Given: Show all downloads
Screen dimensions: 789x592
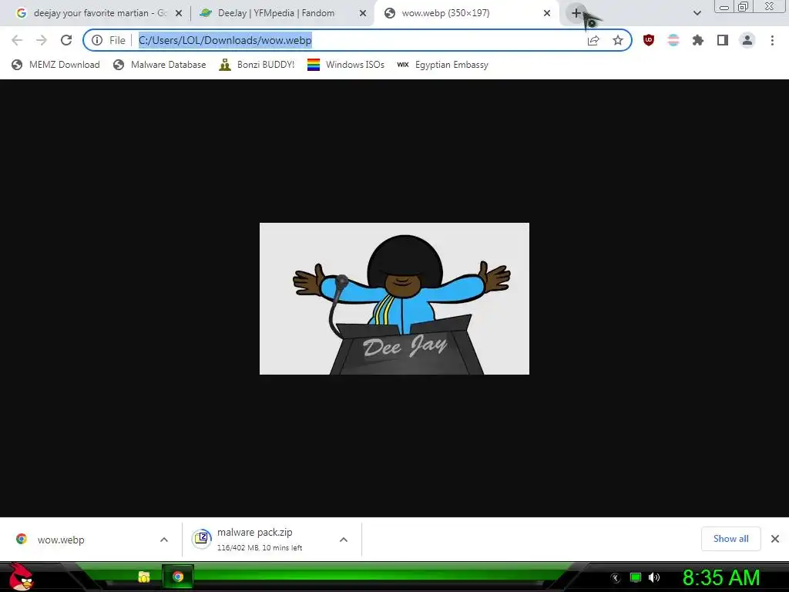Looking at the screenshot, I should [x=730, y=539].
